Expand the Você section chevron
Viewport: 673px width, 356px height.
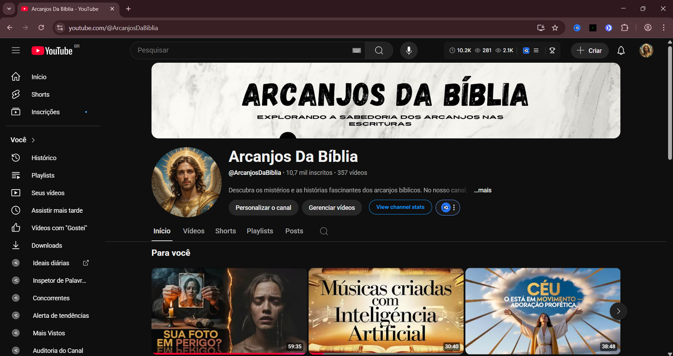(33, 140)
